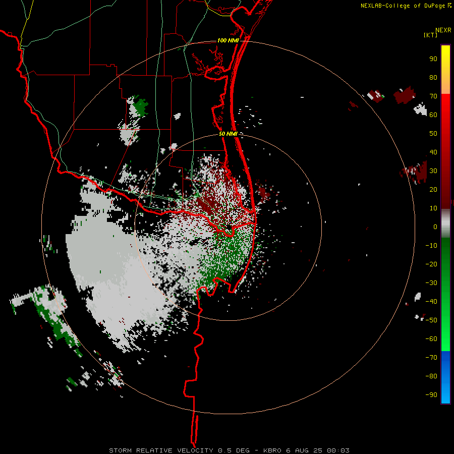Click the 90 value on velocity scale
The image size is (454, 454).
click(433, 59)
